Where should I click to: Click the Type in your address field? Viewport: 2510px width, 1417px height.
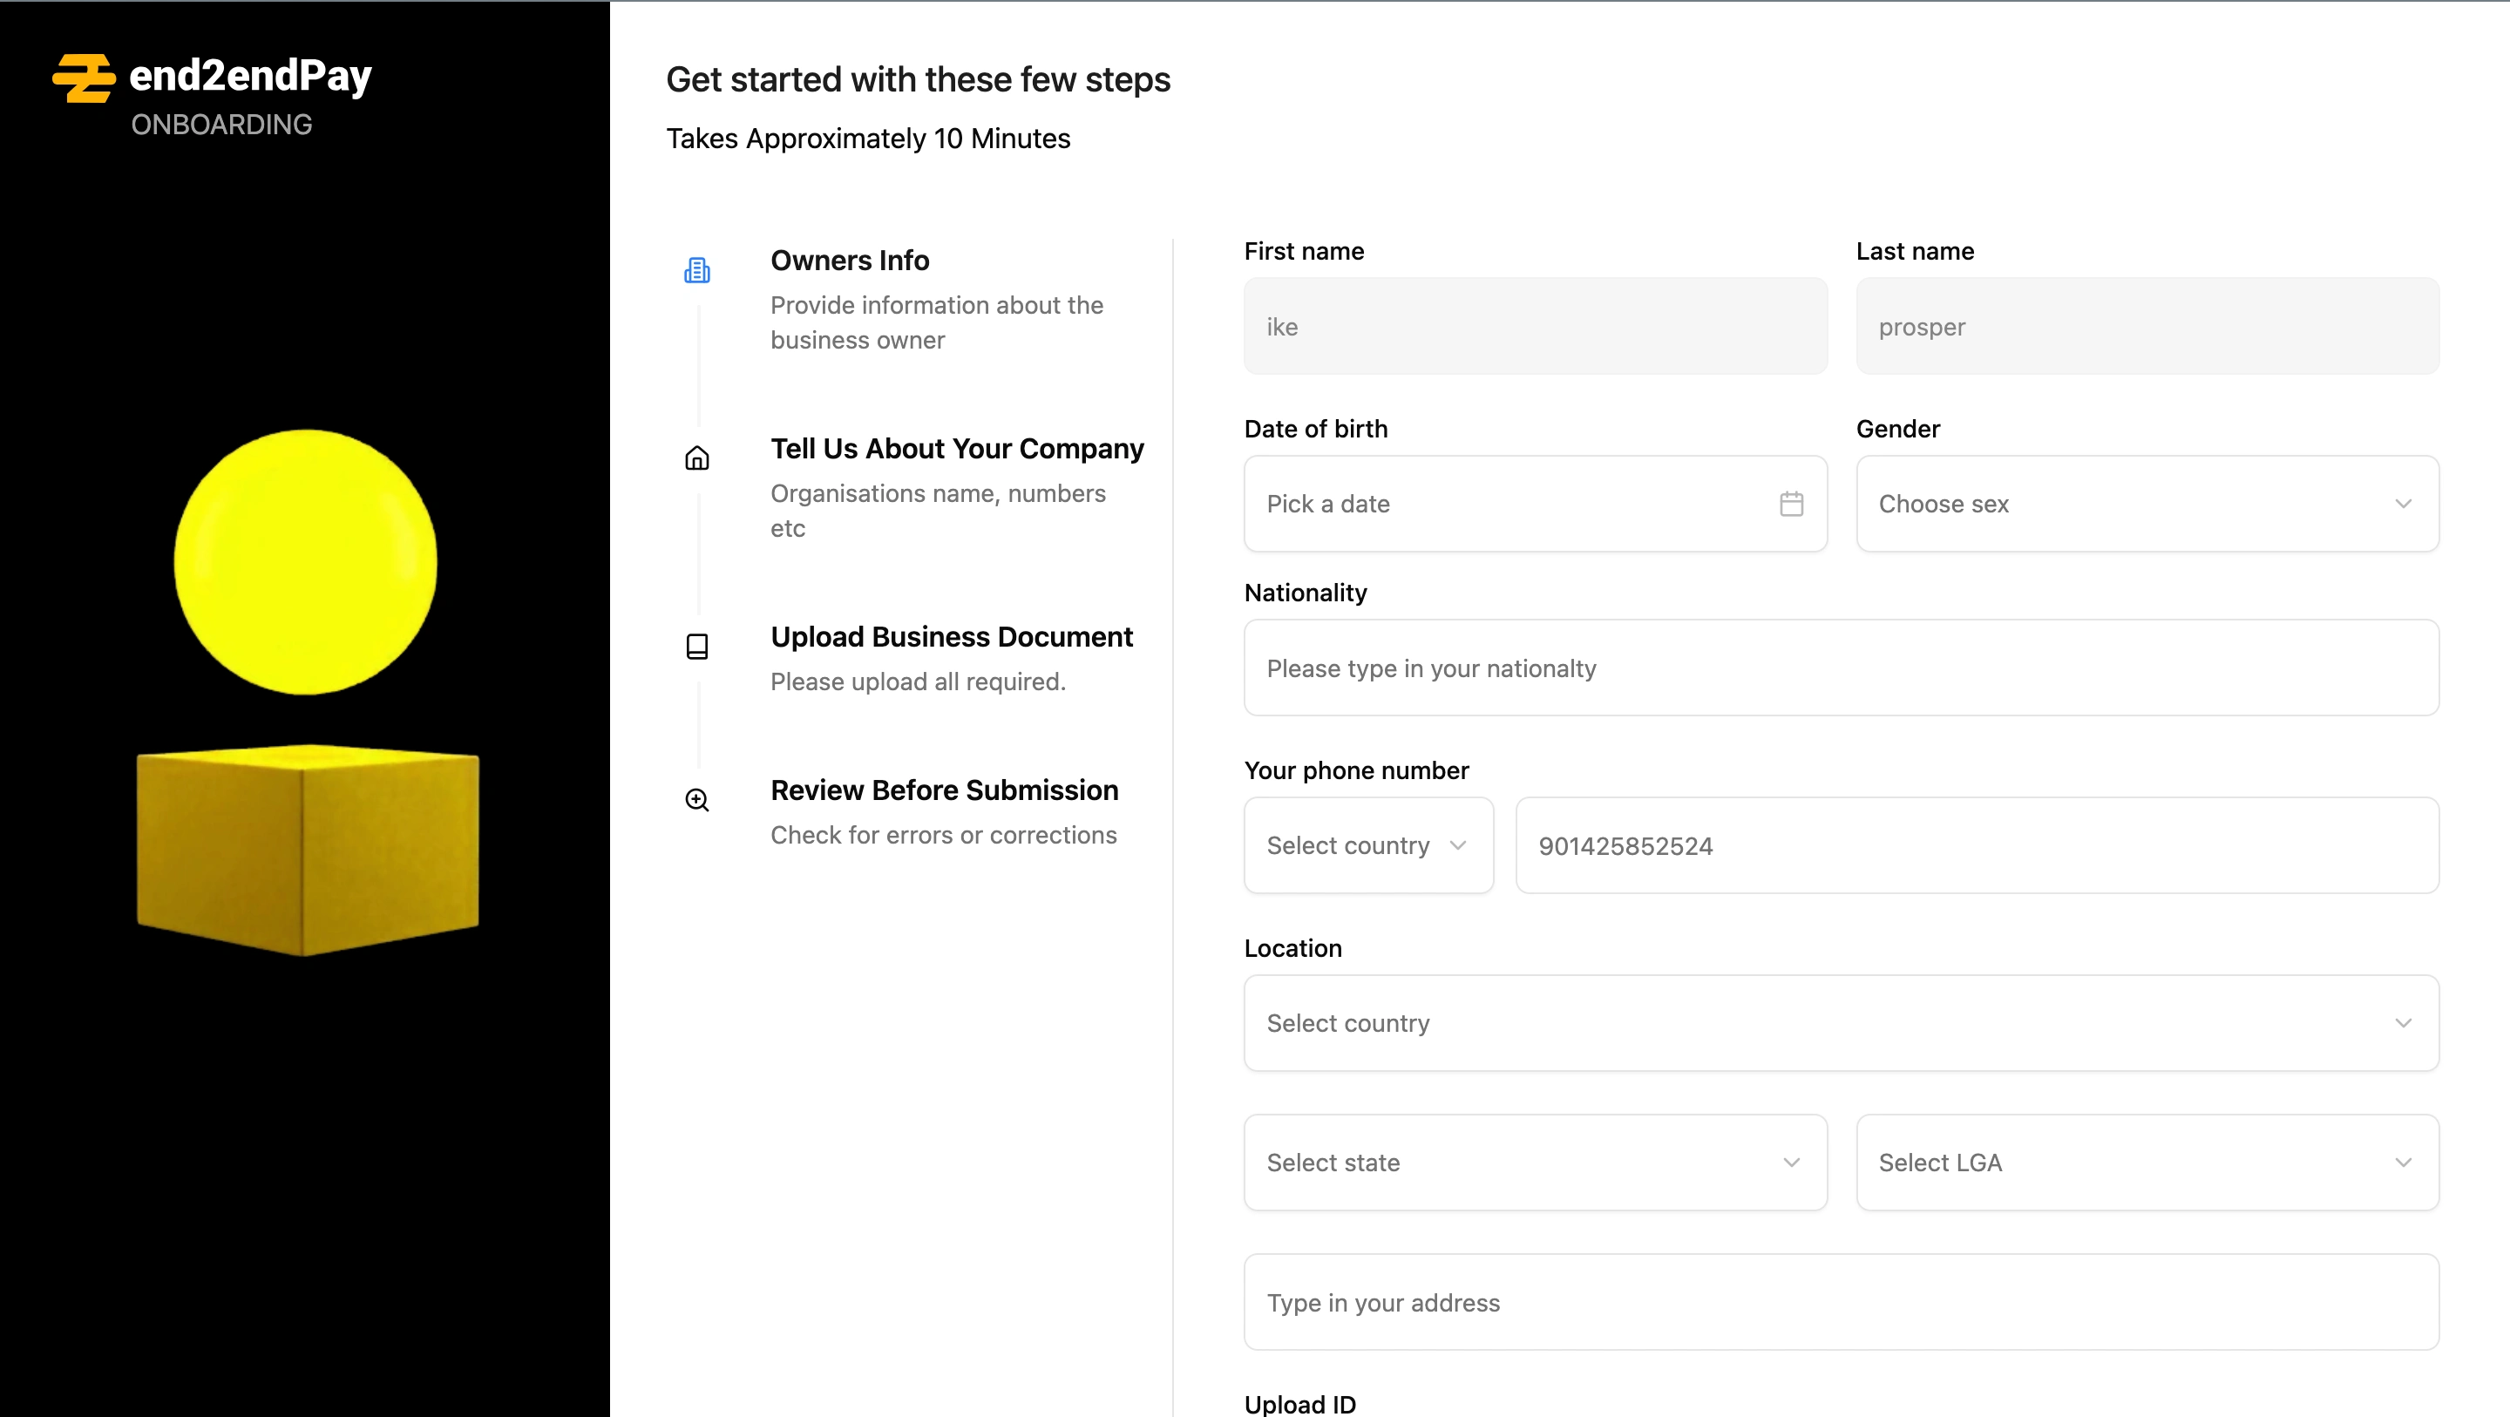(x=1841, y=1303)
